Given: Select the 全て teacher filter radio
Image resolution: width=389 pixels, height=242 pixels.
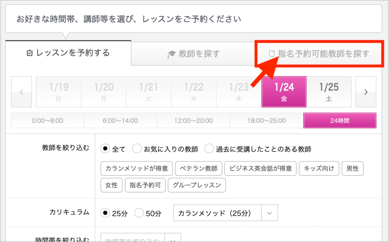Looking at the screenshot, I should click(x=105, y=149).
